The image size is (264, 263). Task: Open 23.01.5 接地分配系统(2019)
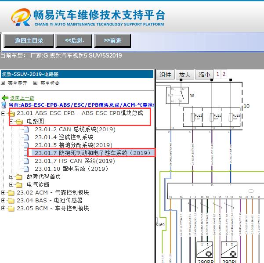point(73,145)
